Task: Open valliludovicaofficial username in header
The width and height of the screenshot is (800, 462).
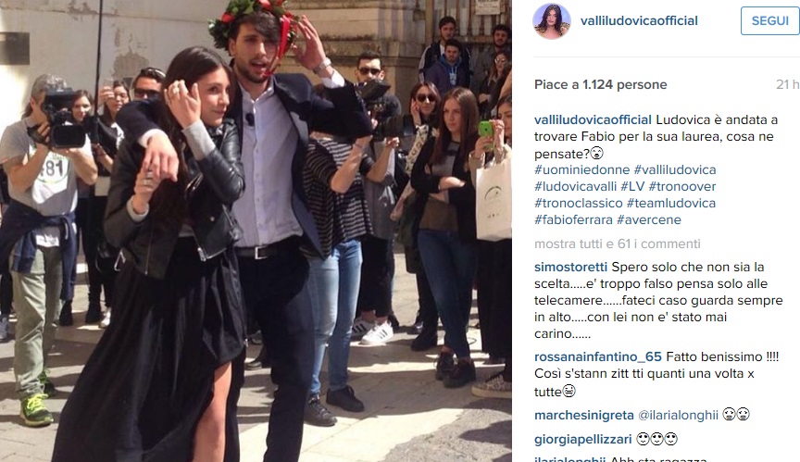Action: pos(639,21)
